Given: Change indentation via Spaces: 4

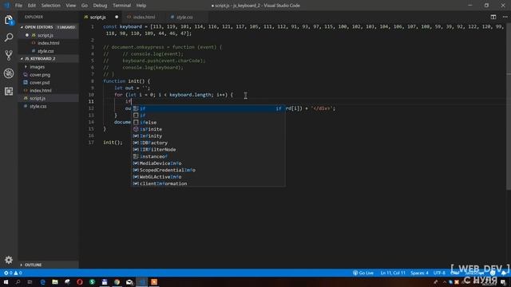Looking at the screenshot, I should pos(419,273).
